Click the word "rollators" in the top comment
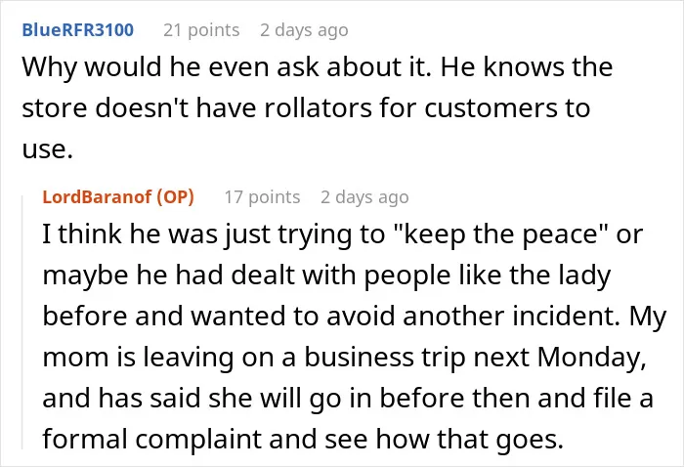 click(318, 107)
